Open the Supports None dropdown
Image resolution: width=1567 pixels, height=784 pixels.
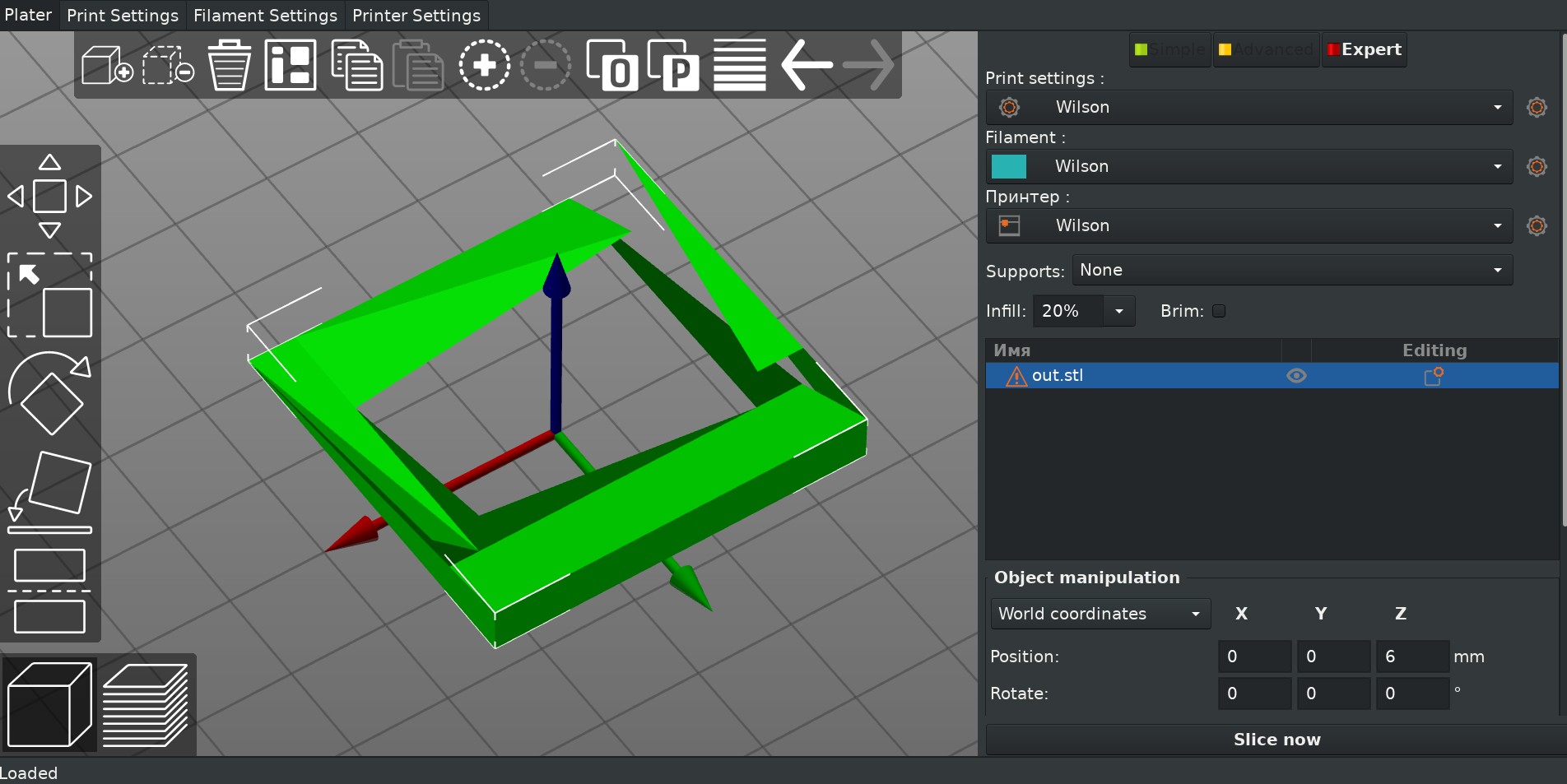pyautogui.click(x=1292, y=270)
